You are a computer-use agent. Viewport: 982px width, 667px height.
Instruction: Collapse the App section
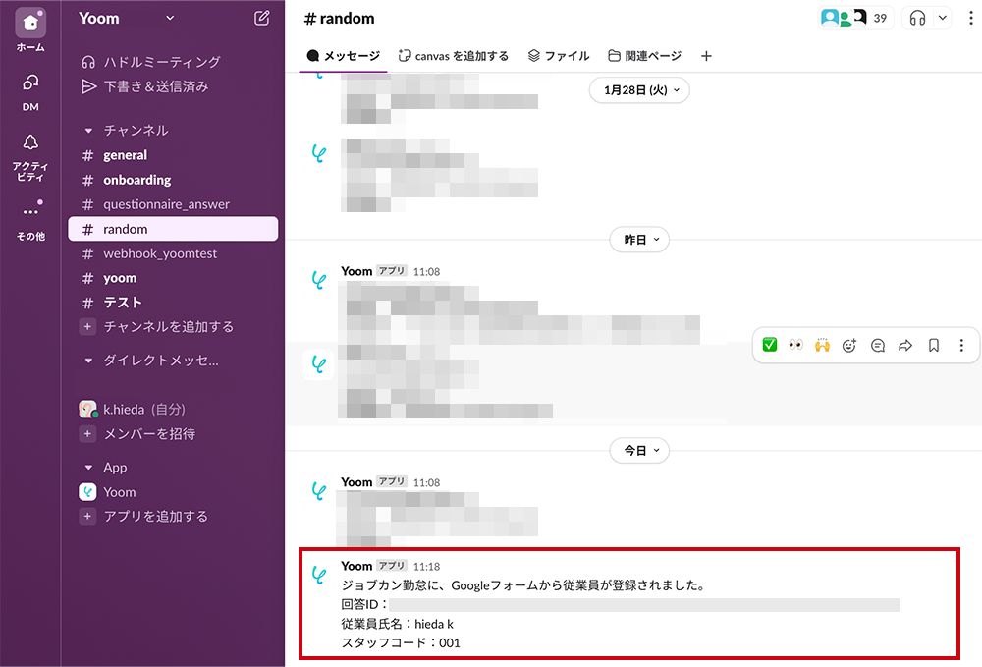point(88,468)
